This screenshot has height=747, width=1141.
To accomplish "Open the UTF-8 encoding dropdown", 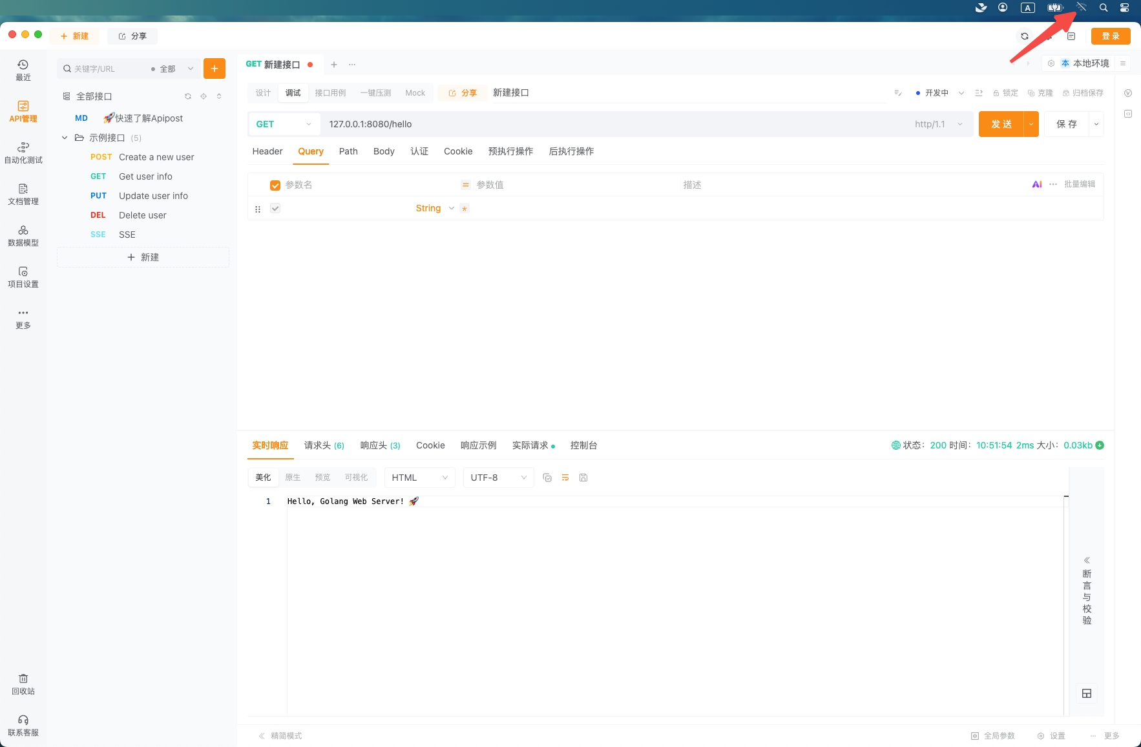I will pyautogui.click(x=498, y=478).
